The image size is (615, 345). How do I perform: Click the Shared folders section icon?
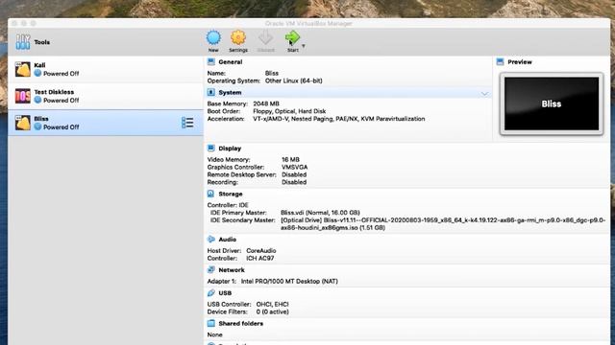click(211, 323)
